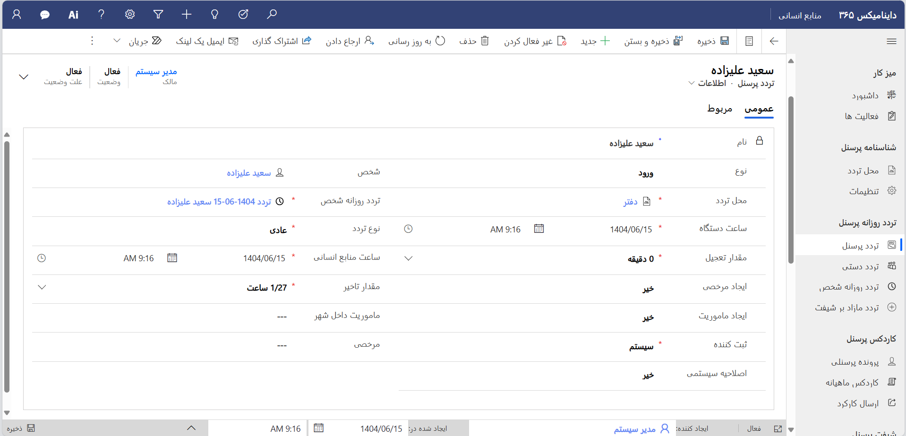Open clock time picker for ساعت منابع انسانی

[x=42, y=258]
